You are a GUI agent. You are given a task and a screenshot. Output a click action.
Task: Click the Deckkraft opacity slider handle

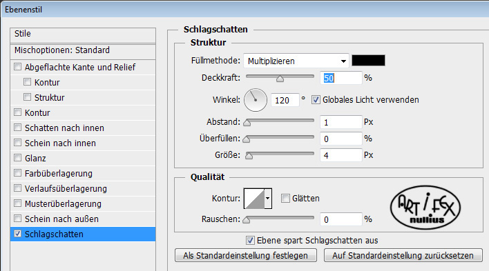tap(280, 79)
